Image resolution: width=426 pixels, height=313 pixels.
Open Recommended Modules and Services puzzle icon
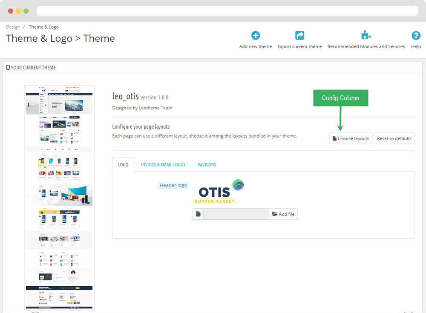pos(366,36)
